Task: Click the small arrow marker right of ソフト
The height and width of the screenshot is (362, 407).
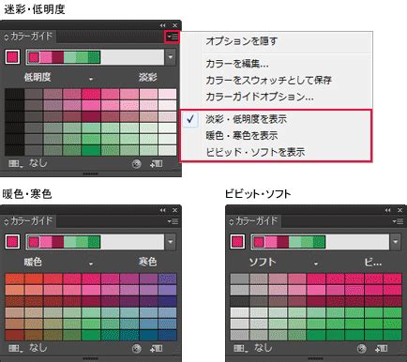Action: click(316, 264)
